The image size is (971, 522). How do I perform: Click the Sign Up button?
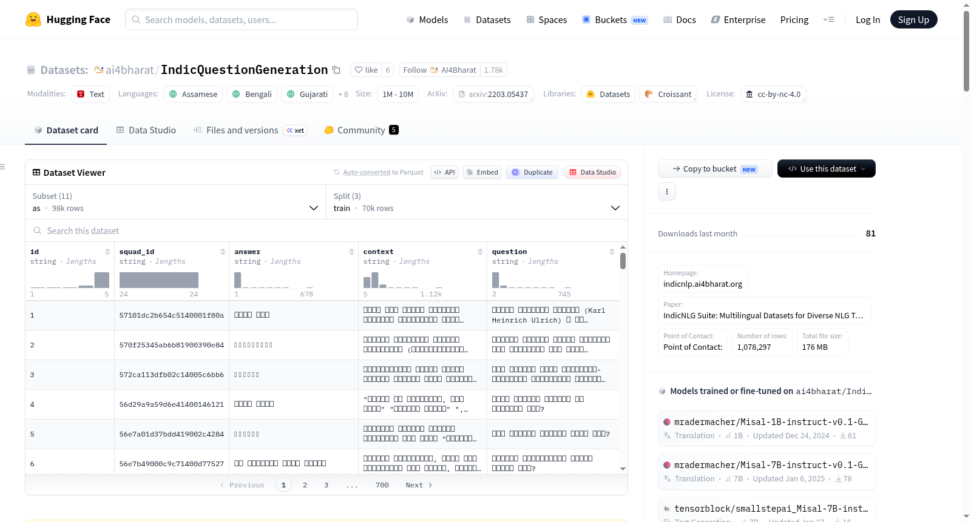[x=913, y=19]
